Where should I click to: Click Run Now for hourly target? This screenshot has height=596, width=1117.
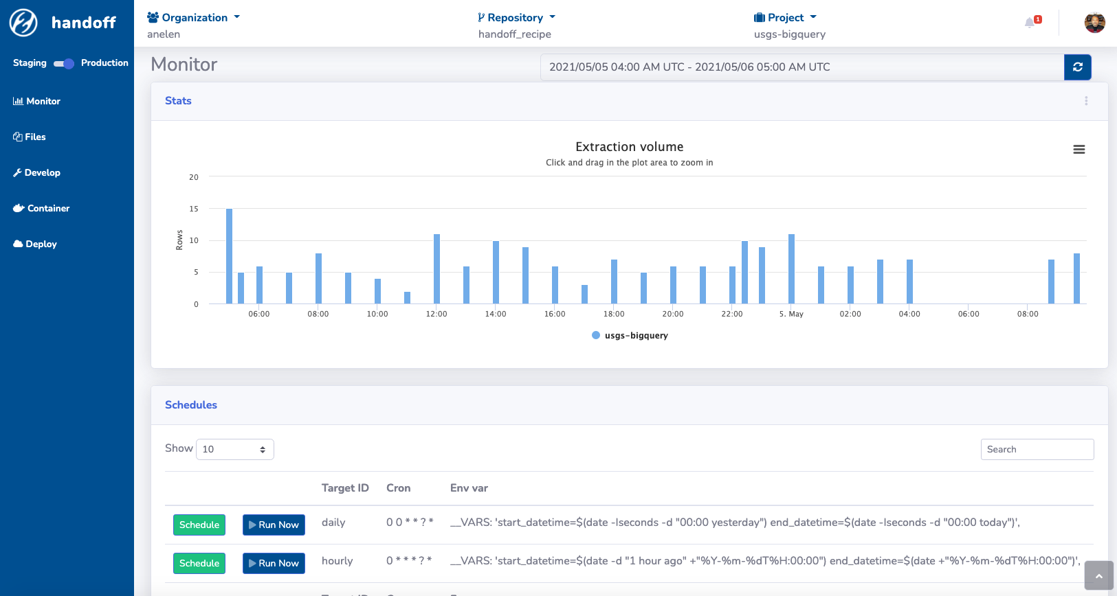coord(274,563)
